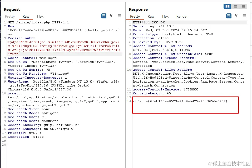Click Access-Control-Max-Age: 1728000 header
Screen dimensions: 252x168
click(x=166, y=89)
